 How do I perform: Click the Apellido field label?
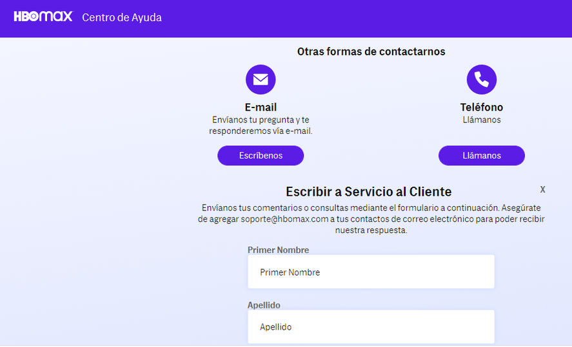point(264,305)
